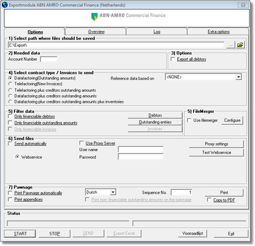255x246 pixels.
Task: Click the Password input field
Action: 141,156
